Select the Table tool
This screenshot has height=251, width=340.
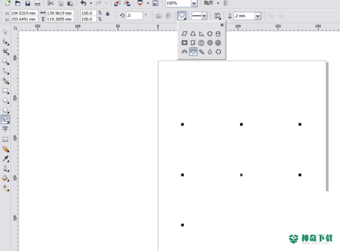click(5, 139)
